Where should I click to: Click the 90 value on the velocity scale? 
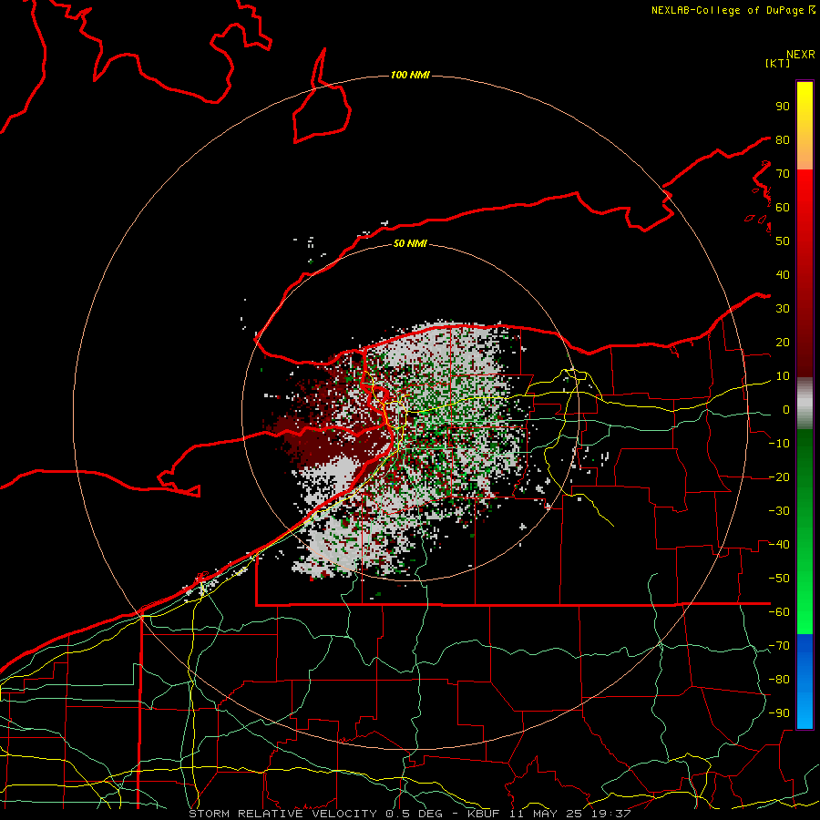click(x=783, y=107)
